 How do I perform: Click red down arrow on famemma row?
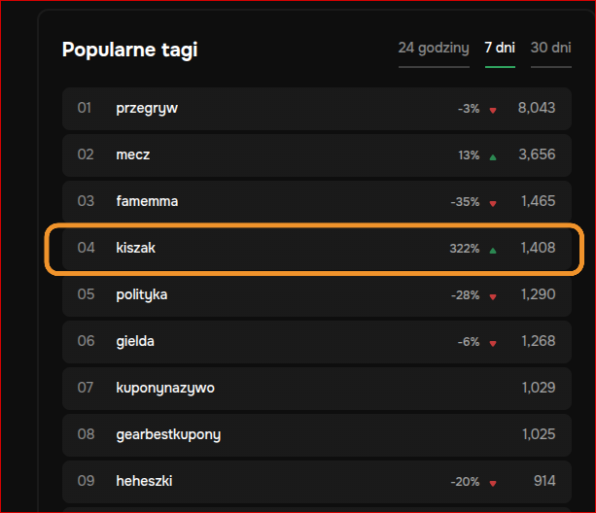click(493, 203)
